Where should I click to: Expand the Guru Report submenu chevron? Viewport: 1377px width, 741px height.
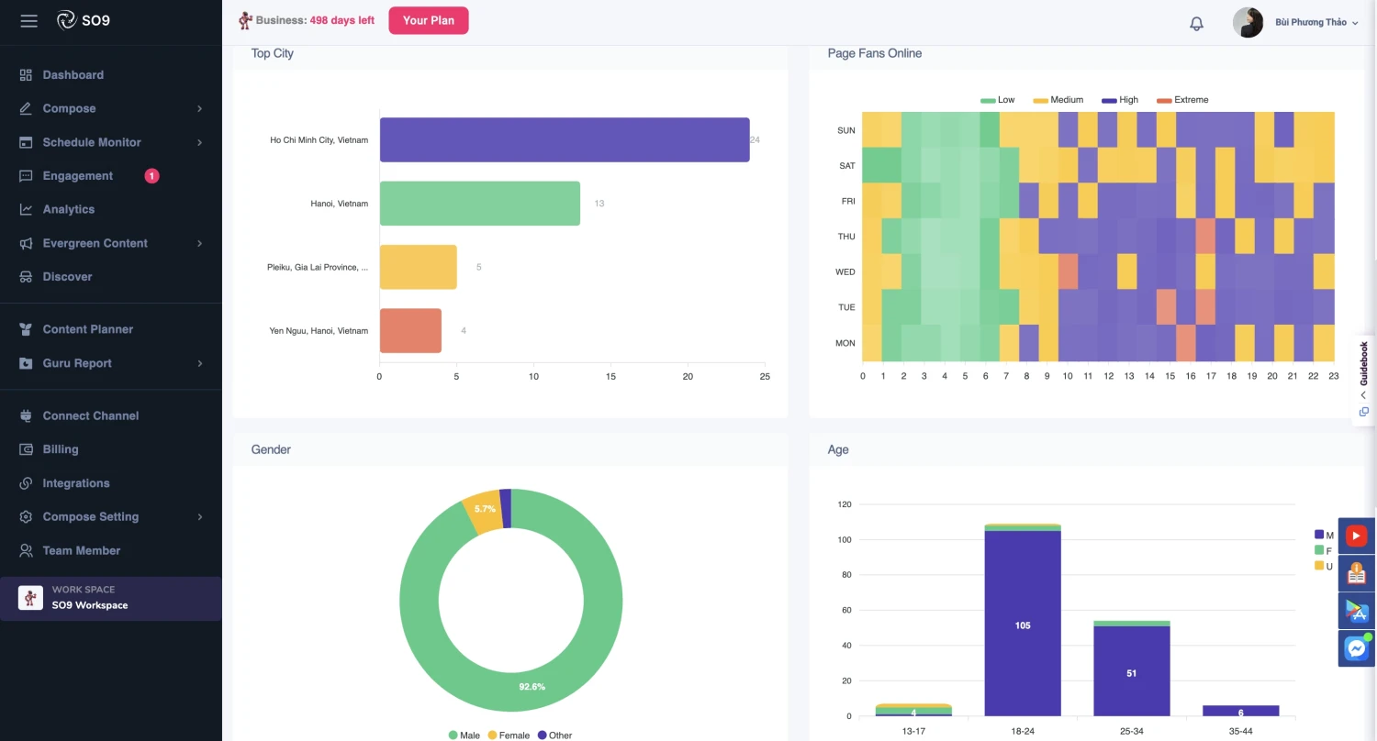click(199, 364)
